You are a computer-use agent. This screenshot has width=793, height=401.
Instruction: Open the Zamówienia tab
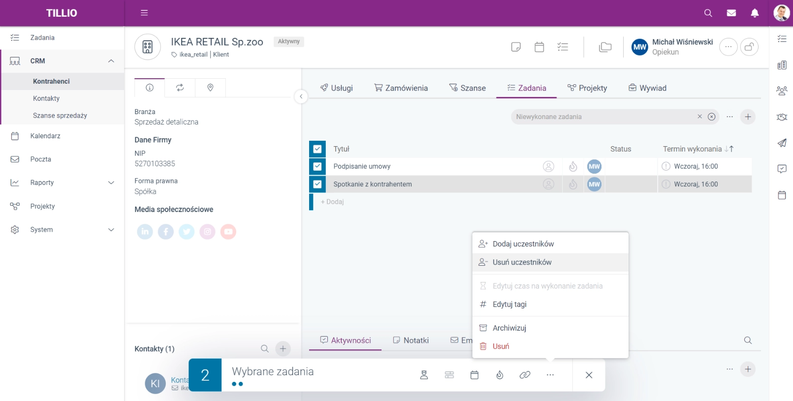click(401, 88)
